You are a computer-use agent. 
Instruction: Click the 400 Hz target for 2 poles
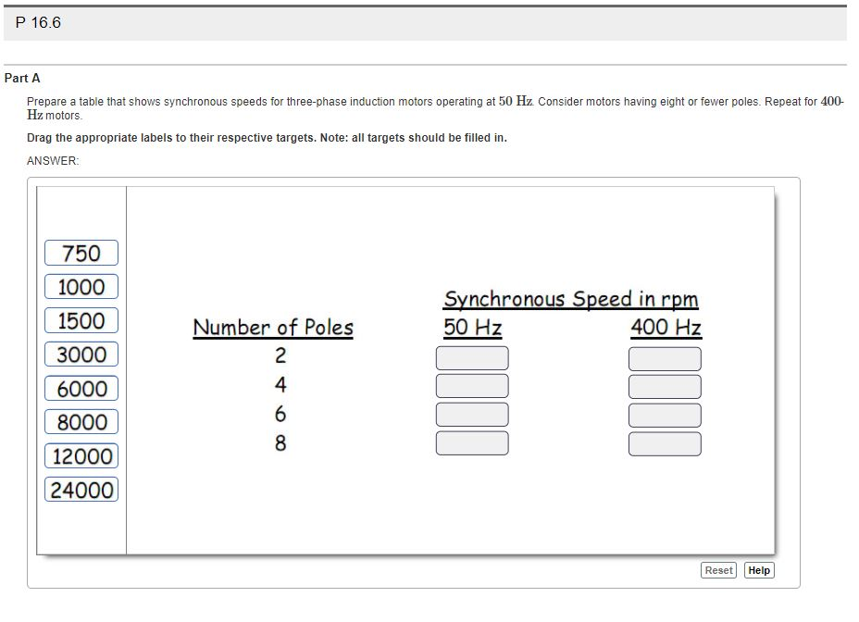[x=666, y=357]
